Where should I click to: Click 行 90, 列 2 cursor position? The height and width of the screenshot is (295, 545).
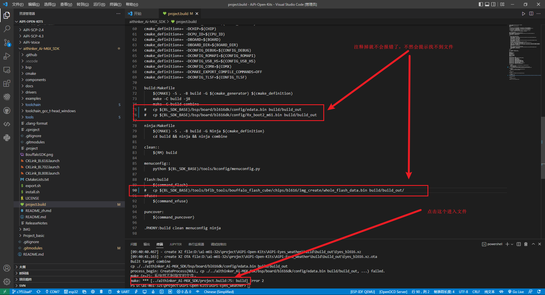point(420,292)
